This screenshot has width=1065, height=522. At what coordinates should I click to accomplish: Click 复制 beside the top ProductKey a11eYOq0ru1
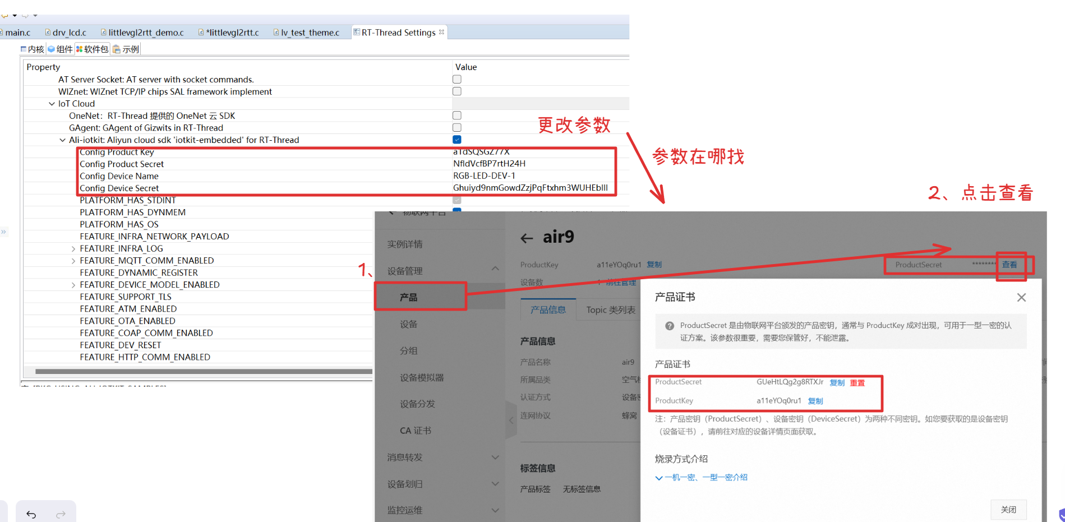point(654,265)
